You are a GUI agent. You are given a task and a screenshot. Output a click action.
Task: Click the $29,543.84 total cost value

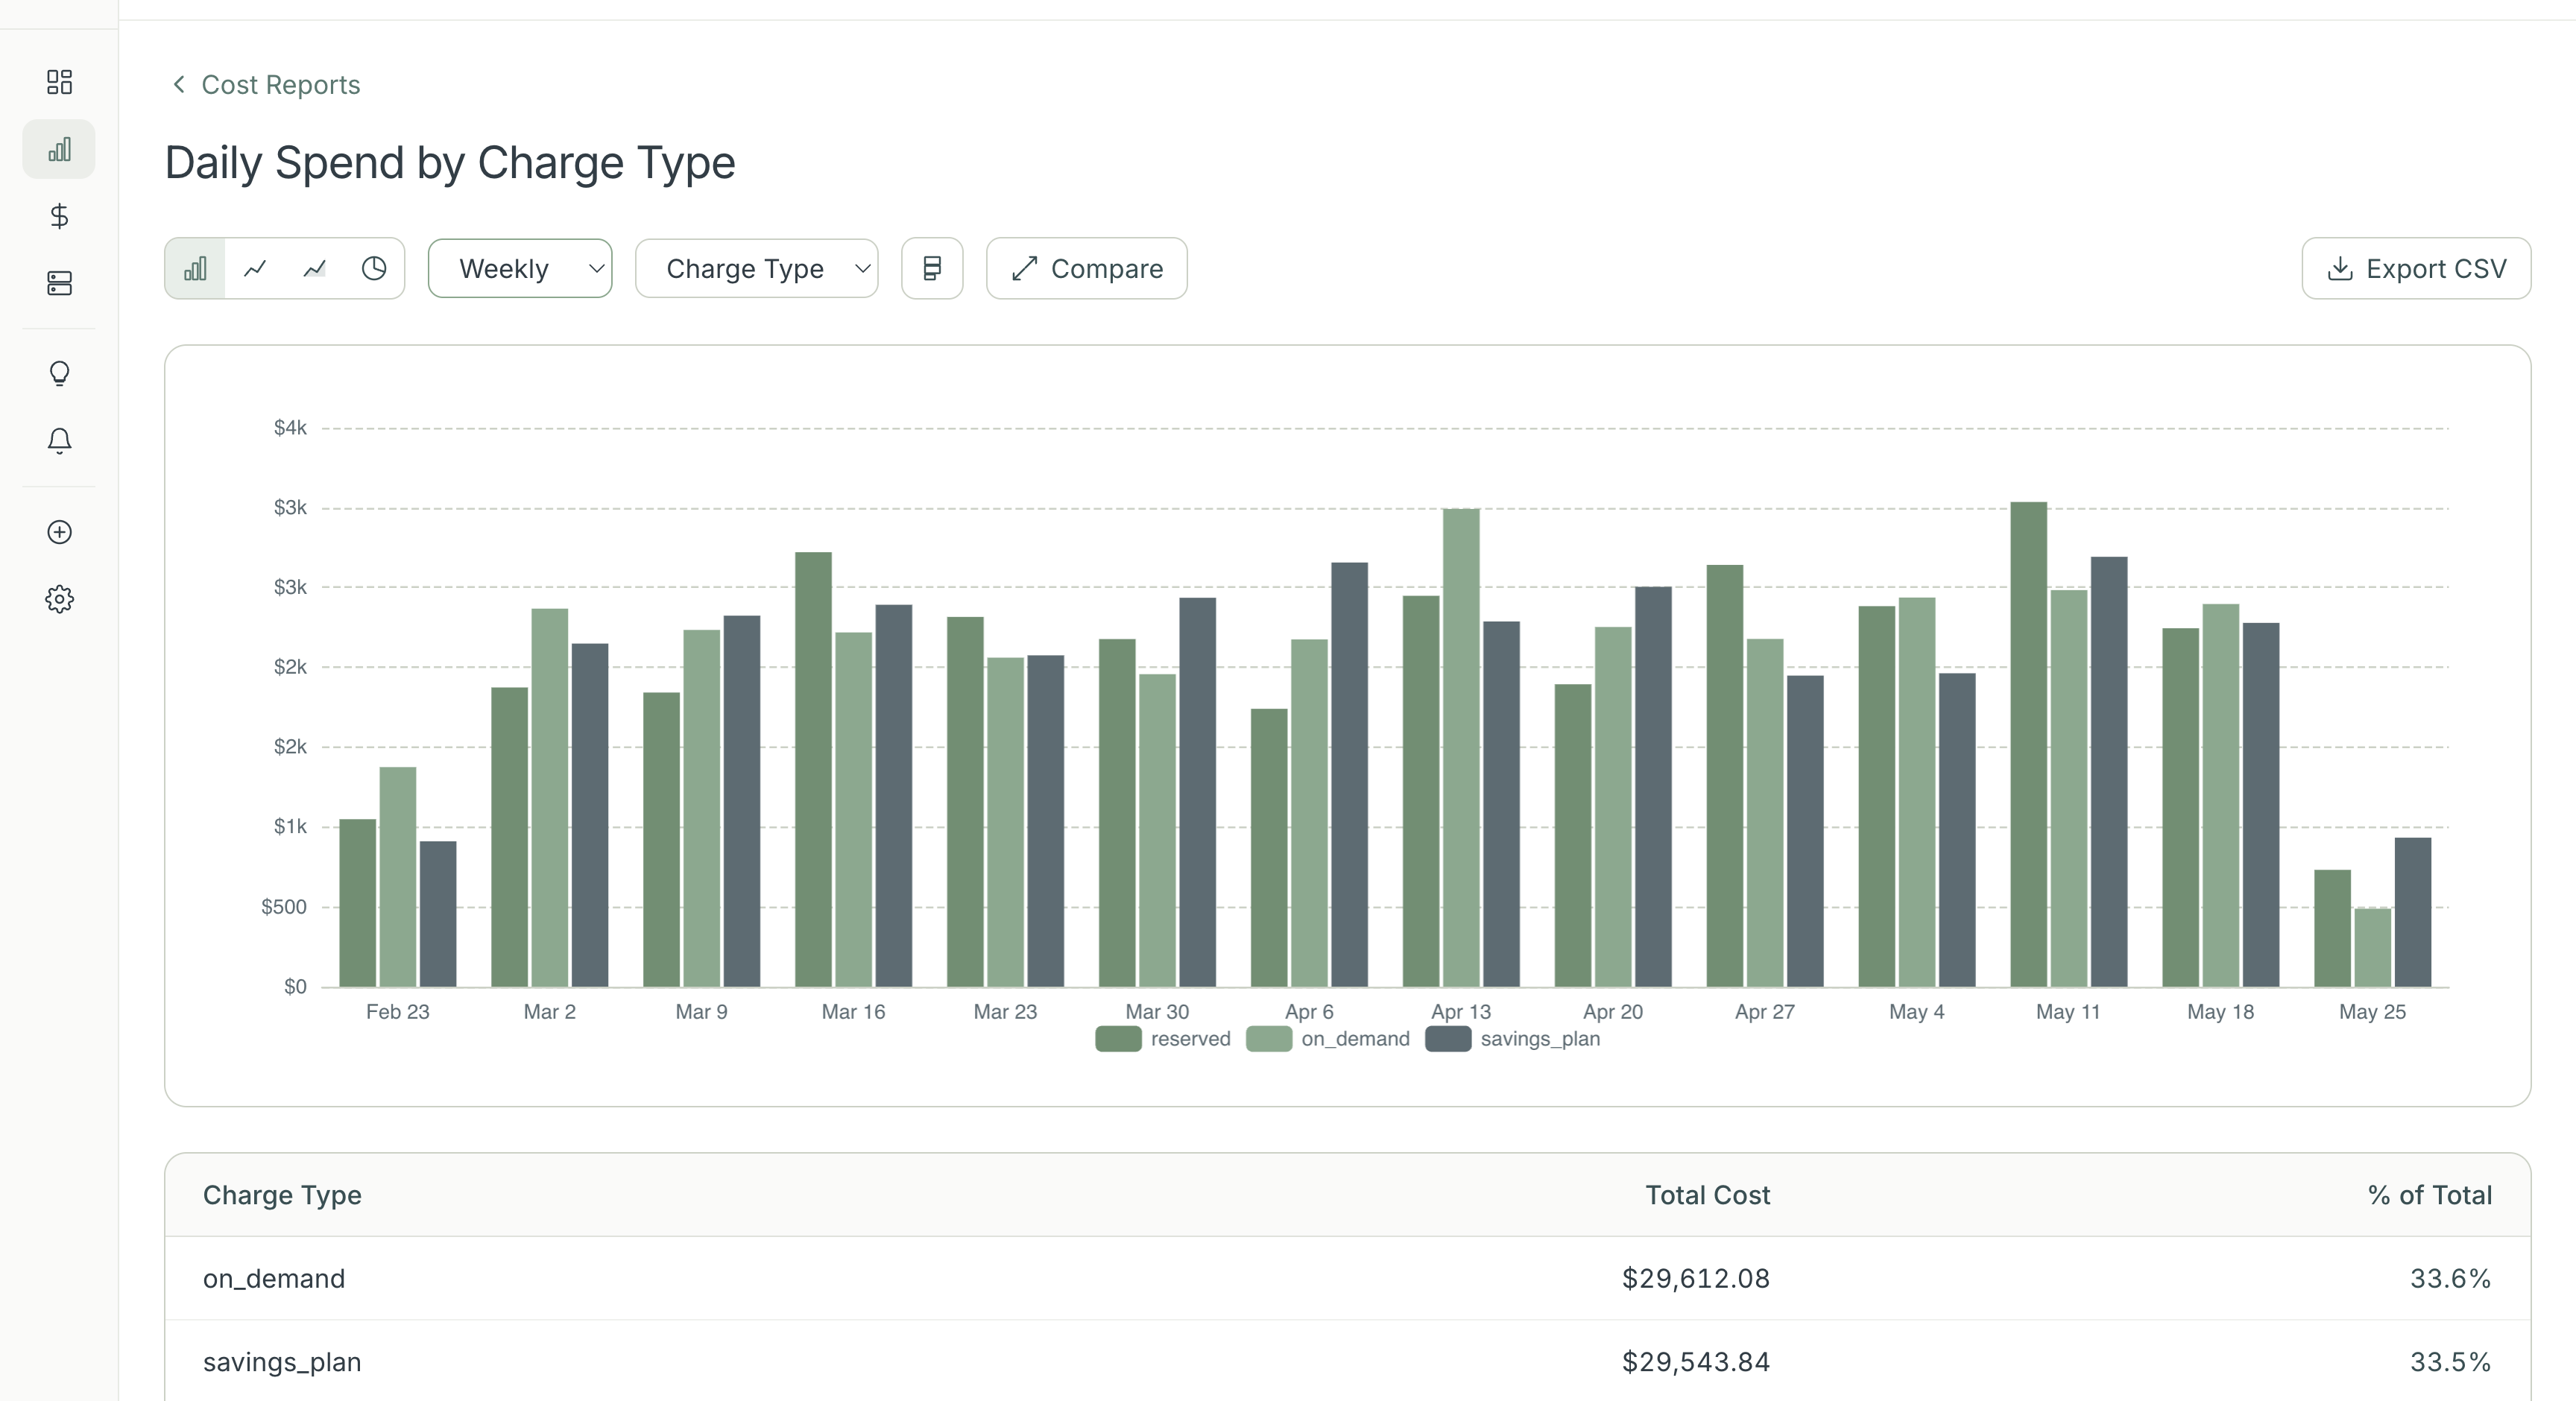[1696, 1362]
